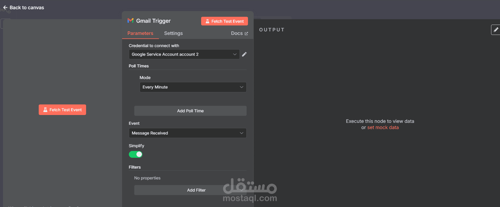Viewport: 500px width, 207px height.
Task: Toggle the Simplify switch off
Action: coord(136,154)
